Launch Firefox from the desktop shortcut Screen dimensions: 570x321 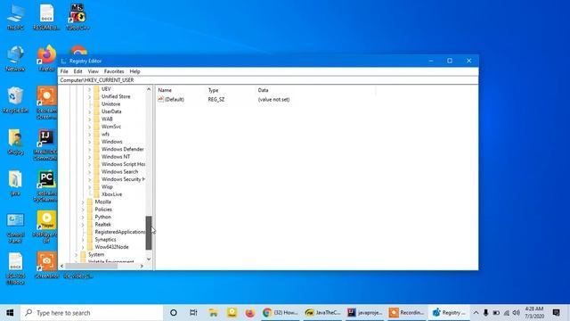pyautogui.click(x=46, y=58)
